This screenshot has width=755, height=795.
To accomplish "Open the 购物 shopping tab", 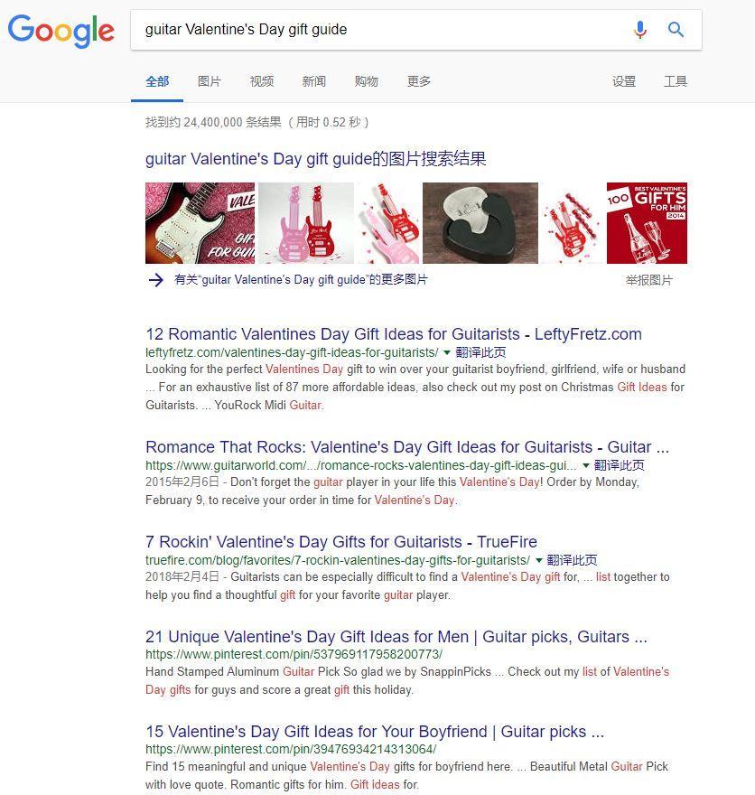I will (367, 81).
